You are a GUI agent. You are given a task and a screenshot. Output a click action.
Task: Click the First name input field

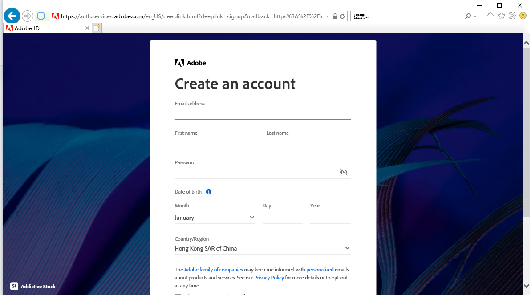coord(217,143)
